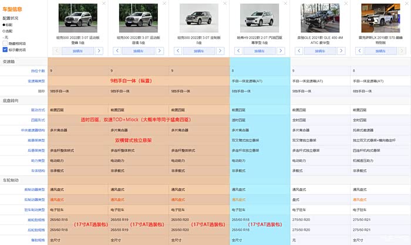Image resolution: width=411 pixels, height=245 pixels.
Task: Remove the 奔驰GLE column via X icon
Action: [x=346, y=4]
